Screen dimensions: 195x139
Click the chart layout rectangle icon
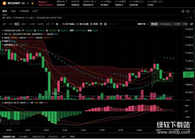(x=188, y=11)
